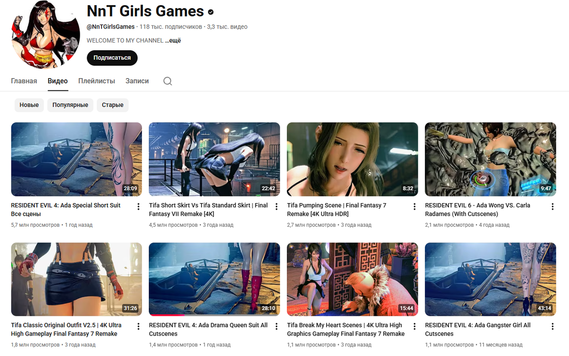Switch to the Плейлисты tab

coord(96,81)
